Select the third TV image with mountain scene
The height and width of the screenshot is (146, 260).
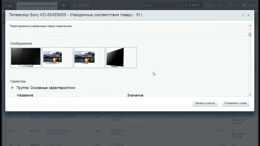pos(89,58)
